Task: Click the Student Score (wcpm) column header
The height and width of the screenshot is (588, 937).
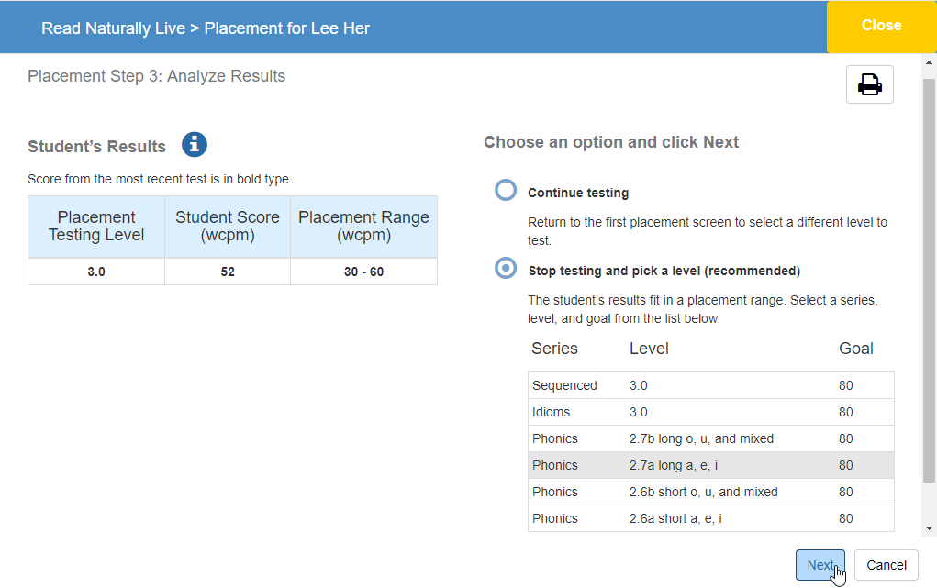Action: [228, 226]
